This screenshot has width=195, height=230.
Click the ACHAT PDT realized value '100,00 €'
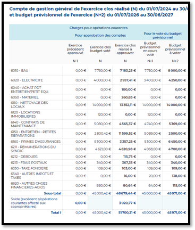[129, 89]
